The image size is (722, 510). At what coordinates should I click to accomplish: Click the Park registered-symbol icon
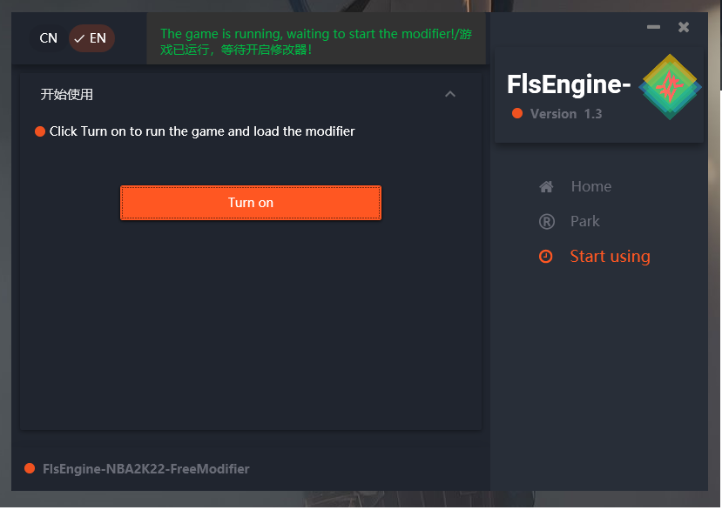point(546,222)
